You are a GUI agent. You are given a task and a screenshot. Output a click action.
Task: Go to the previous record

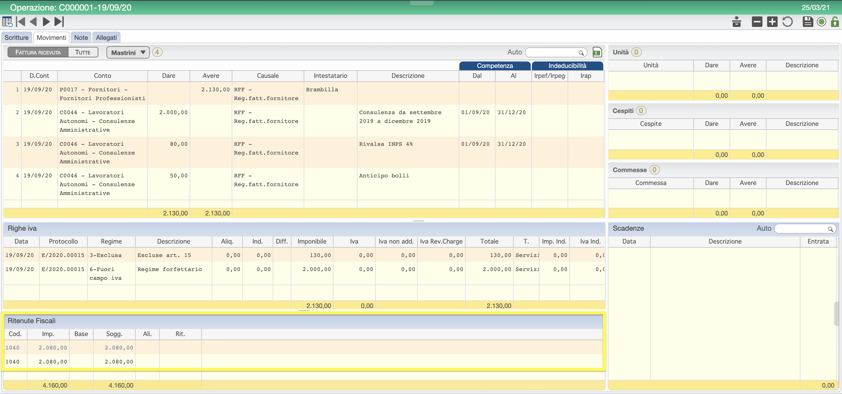(x=33, y=22)
